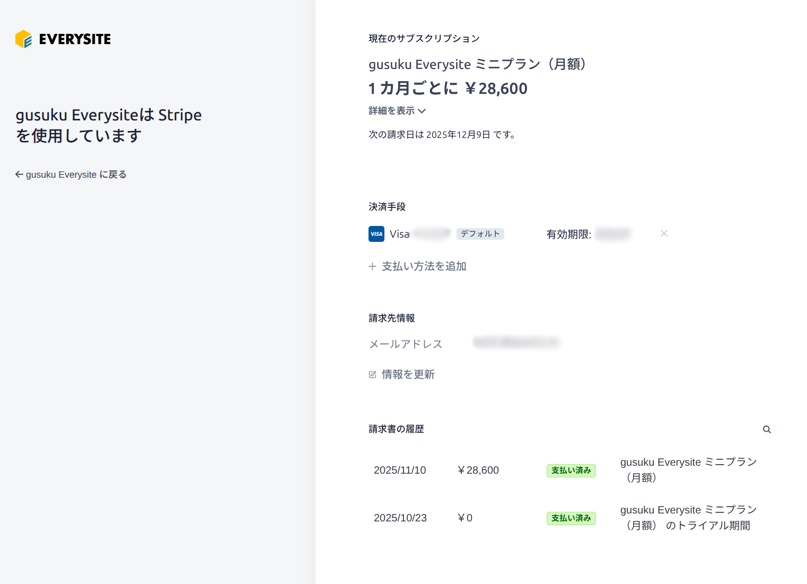Click 'gusuku Everysite ミニプラン（月額） のトライアル期間' description

pyautogui.click(x=689, y=518)
